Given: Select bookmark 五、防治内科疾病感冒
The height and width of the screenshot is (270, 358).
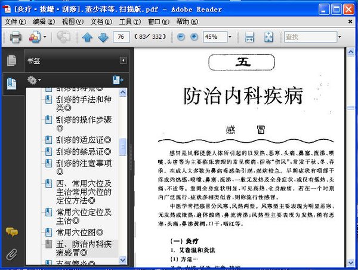Looking at the screenshot, I should [x=84, y=248].
